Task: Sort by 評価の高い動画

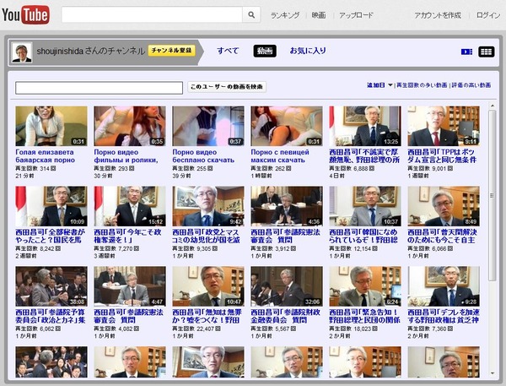Action: pos(471,85)
